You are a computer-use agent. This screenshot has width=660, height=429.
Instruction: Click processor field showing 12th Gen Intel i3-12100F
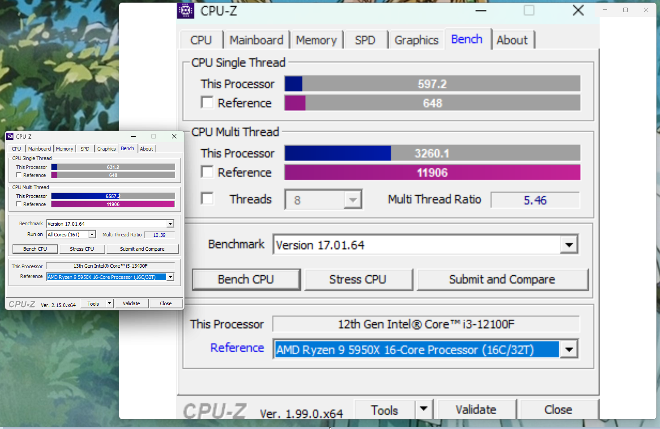(x=426, y=324)
